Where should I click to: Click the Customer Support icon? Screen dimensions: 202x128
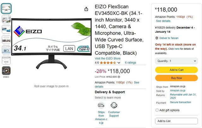(114, 105)
